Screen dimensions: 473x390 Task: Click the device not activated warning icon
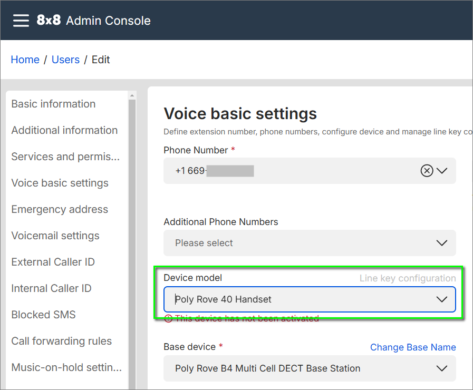pos(168,318)
